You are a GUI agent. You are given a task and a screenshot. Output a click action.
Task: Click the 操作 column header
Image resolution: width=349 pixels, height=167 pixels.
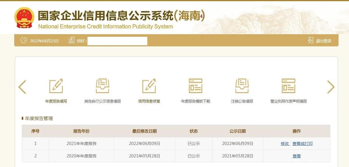(x=297, y=131)
